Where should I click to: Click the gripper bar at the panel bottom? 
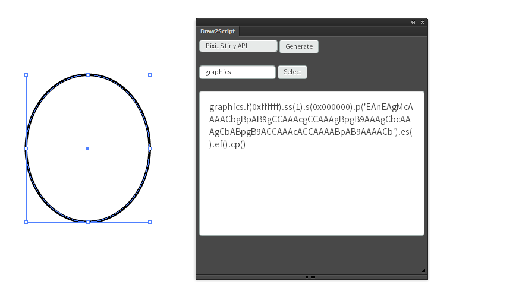pos(312,277)
